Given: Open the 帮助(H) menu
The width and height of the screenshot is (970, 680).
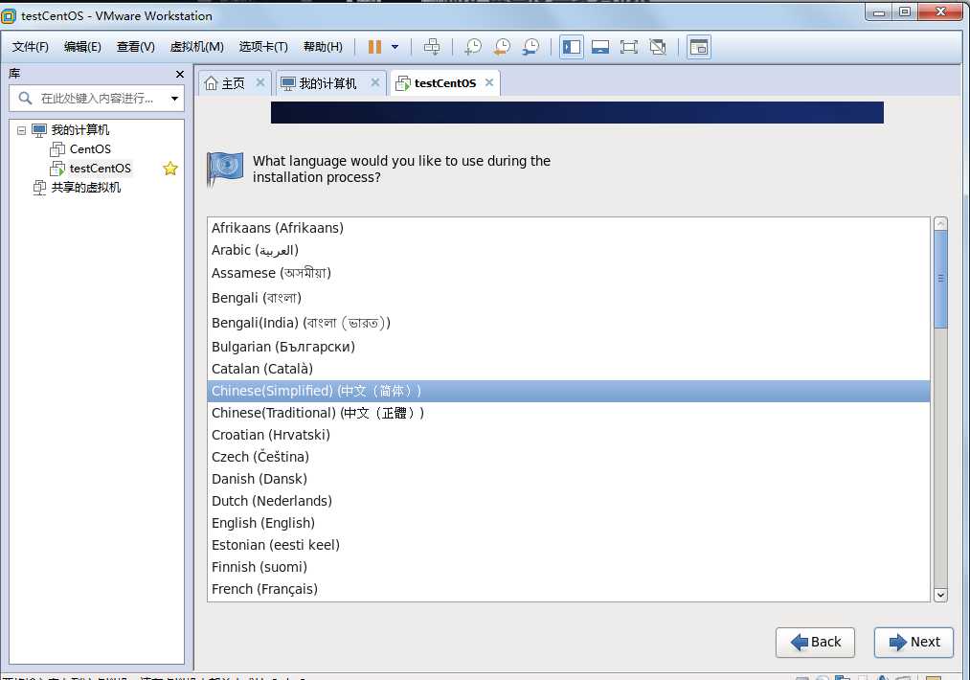Looking at the screenshot, I should [x=323, y=47].
